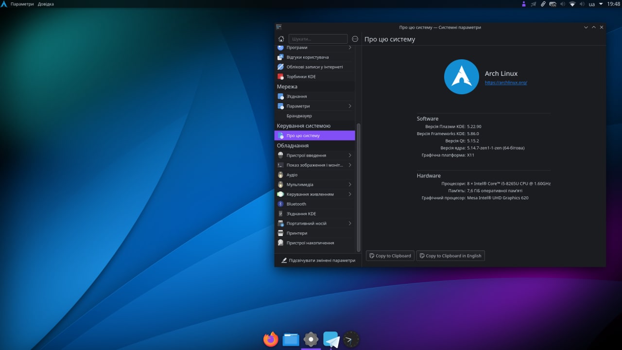The height and width of the screenshot is (350, 622).
Task: Expand Параметри under the Мережа section
Action: [x=315, y=106]
